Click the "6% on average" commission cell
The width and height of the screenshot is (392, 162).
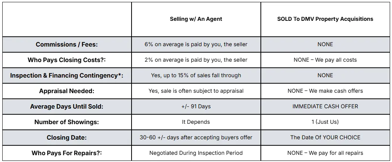(x=196, y=44)
